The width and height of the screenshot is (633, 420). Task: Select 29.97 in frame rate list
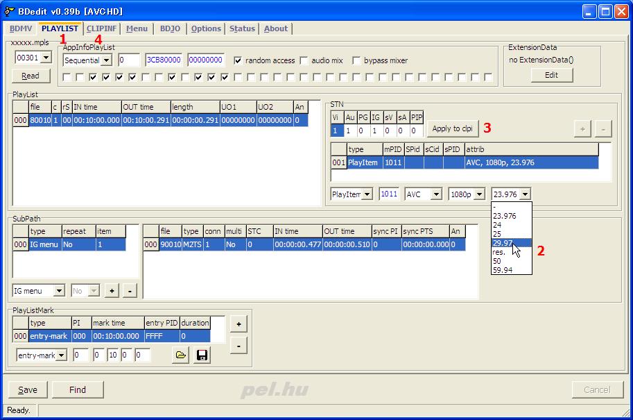(x=512, y=243)
